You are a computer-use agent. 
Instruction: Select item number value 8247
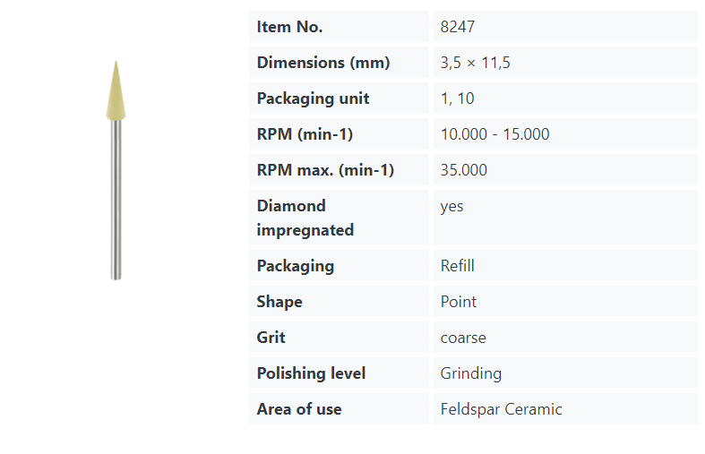(457, 27)
